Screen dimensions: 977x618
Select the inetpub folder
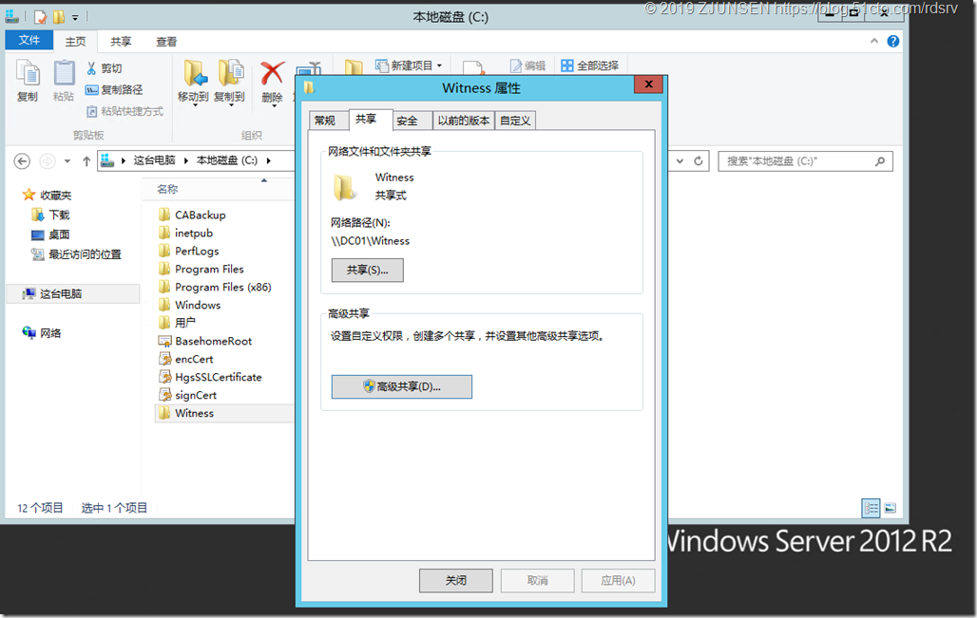tap(185, 233)
